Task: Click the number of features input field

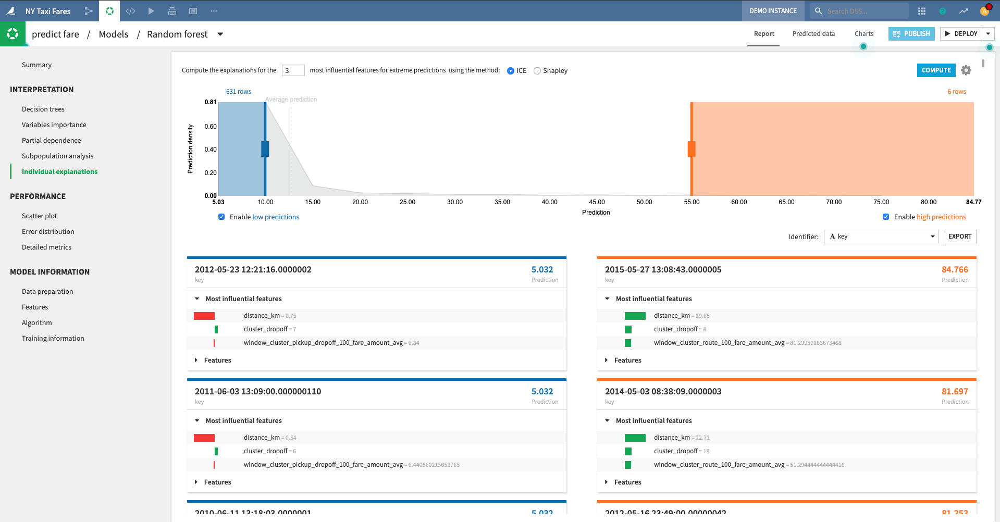Action: (293, 70)
